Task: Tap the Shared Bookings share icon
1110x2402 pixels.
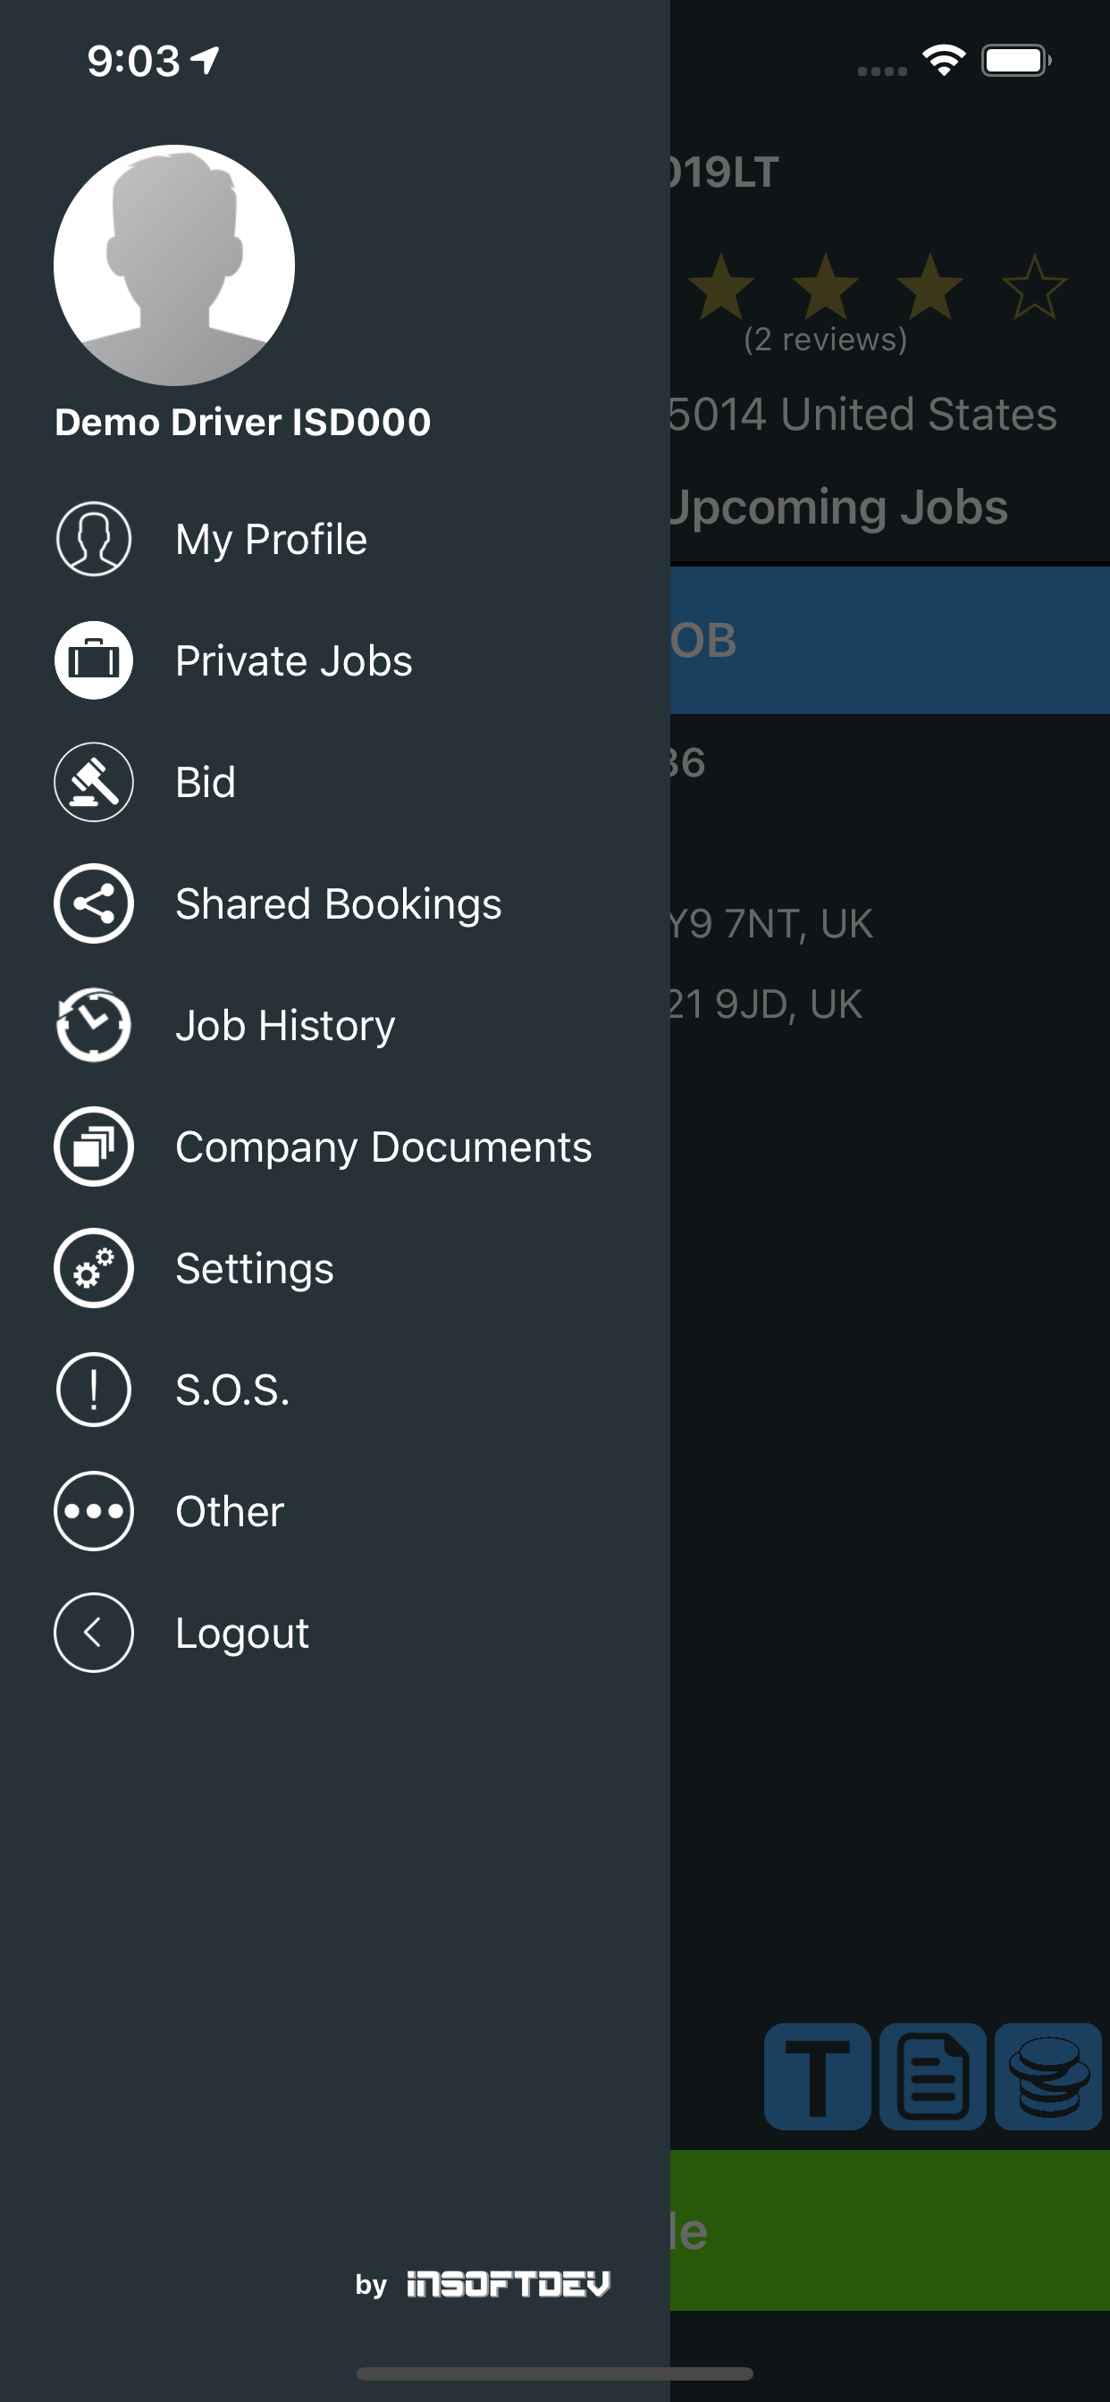Action: pyautogui.click(x=93, y=903)
